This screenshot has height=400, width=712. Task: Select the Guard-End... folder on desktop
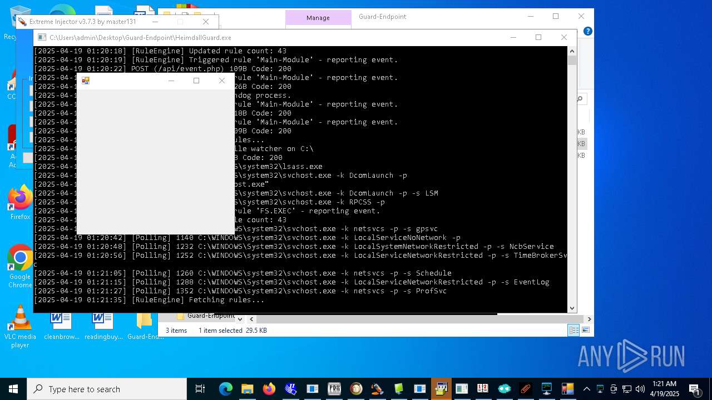coord(145,326)
